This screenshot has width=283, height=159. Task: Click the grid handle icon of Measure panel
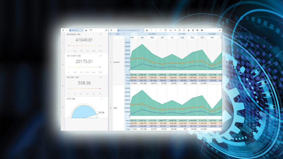pos(63,30)
